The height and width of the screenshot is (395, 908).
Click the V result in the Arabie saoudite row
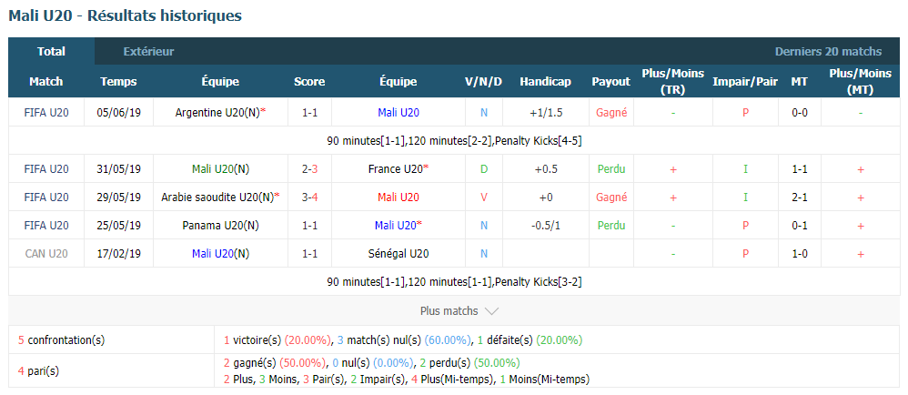[484, 197]
